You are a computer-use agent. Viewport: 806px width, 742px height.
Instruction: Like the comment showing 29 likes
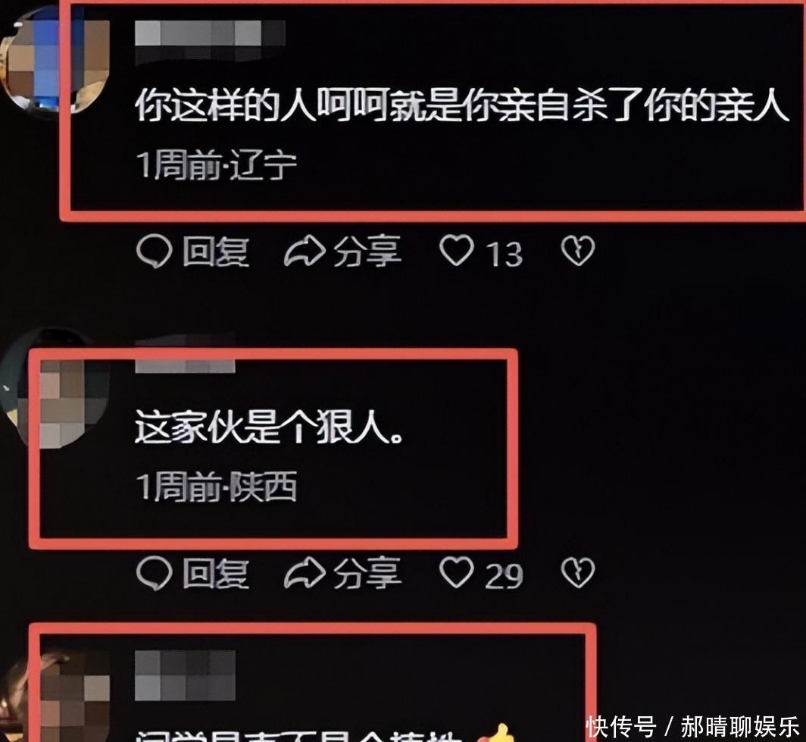point(457,571)
